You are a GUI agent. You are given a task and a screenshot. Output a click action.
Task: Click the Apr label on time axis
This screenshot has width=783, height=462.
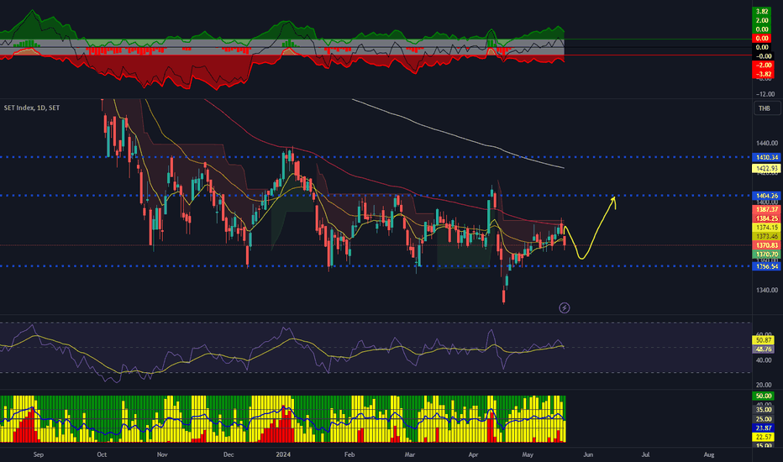473,455
